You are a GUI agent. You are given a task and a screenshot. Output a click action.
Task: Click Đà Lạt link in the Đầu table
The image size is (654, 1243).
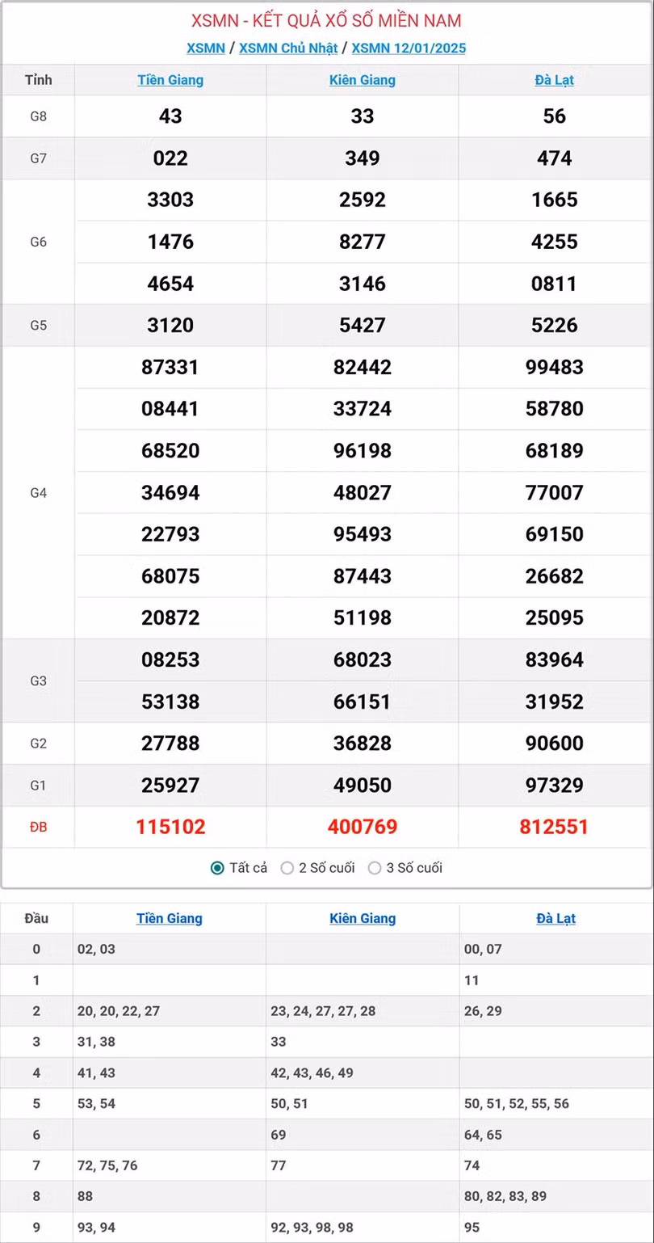(x=555, y=918)
